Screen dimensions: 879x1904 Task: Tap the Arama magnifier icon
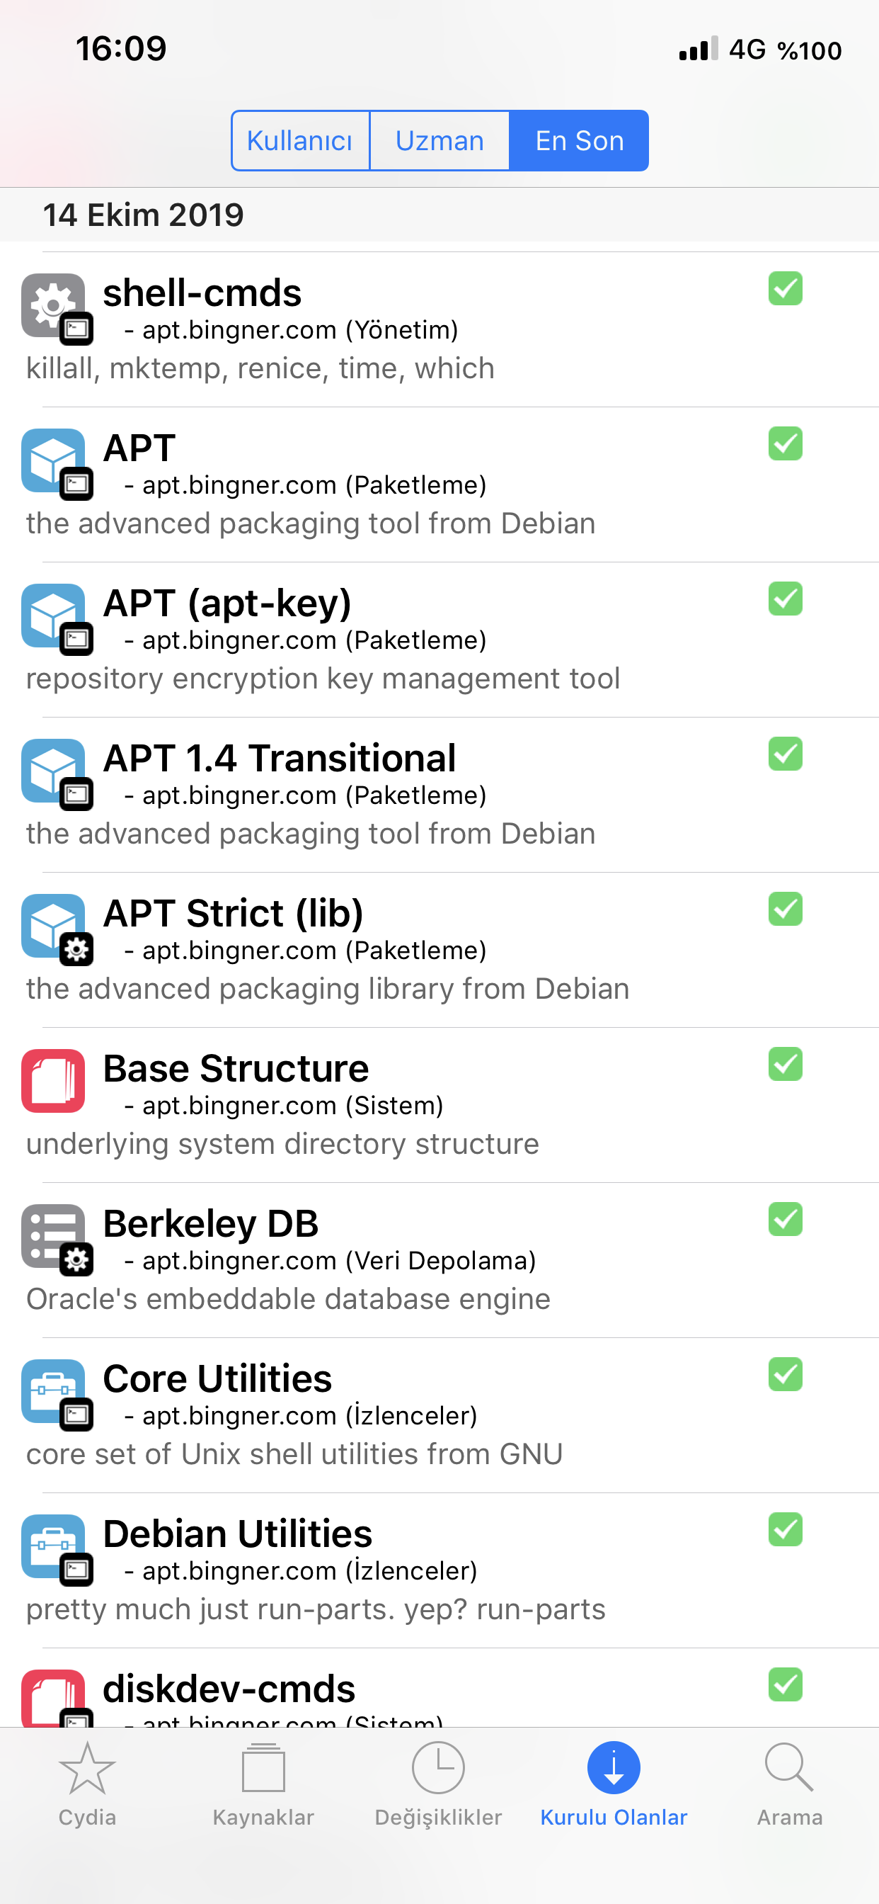pyautogui.click(x=789, y=1768)
